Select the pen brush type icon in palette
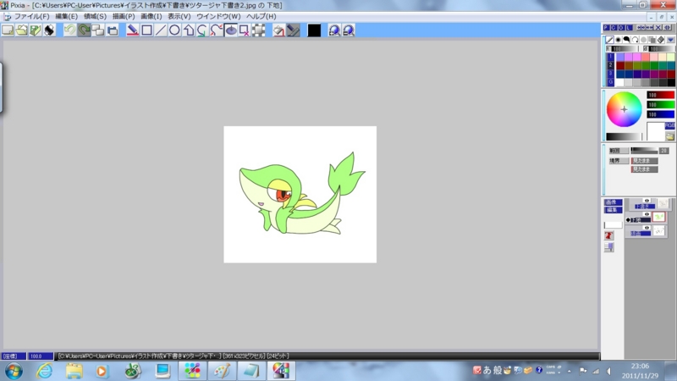The image size is (677, 381). (609, 40)
